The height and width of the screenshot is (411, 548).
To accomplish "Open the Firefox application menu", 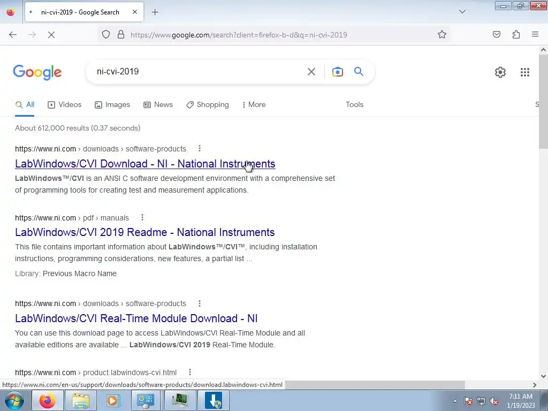I will click(535, 34).
